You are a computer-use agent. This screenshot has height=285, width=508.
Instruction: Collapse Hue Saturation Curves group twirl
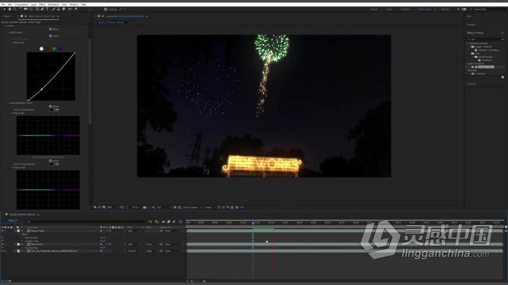pos(9,103)
